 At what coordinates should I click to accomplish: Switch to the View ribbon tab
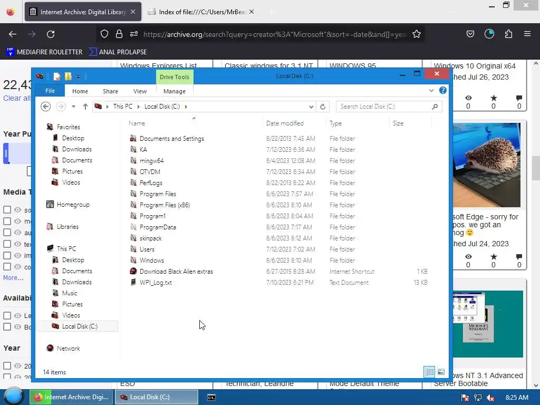140,91
